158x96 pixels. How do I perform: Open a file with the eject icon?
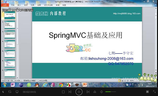point(95,92)
